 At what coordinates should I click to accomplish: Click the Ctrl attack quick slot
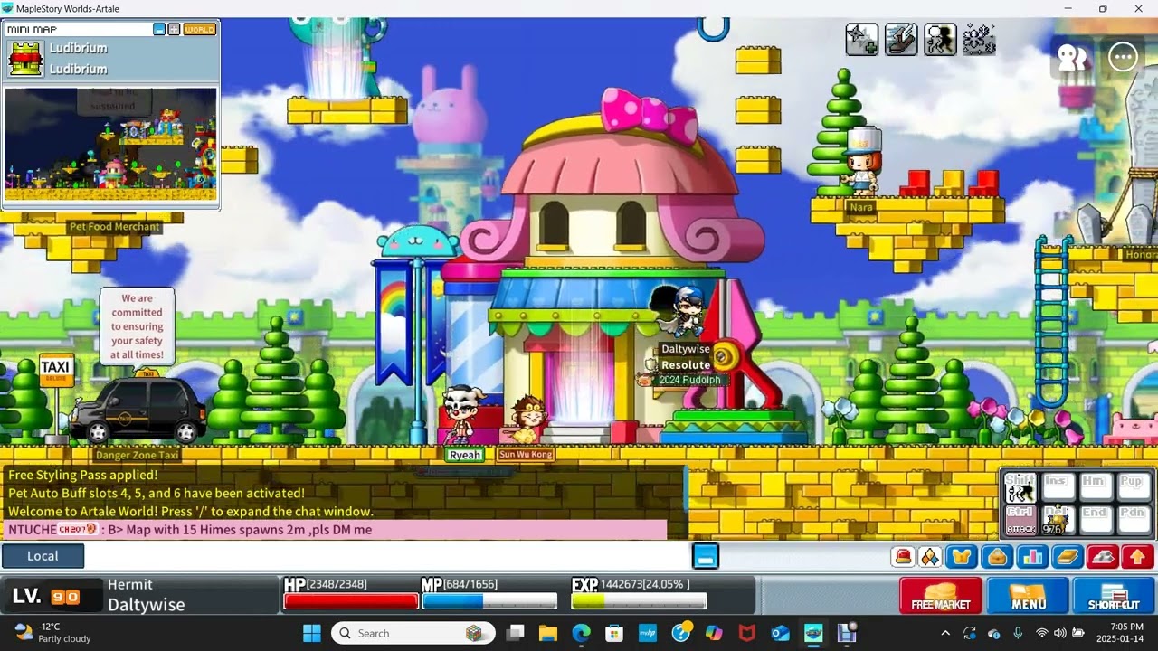[x=1020, y=521]
